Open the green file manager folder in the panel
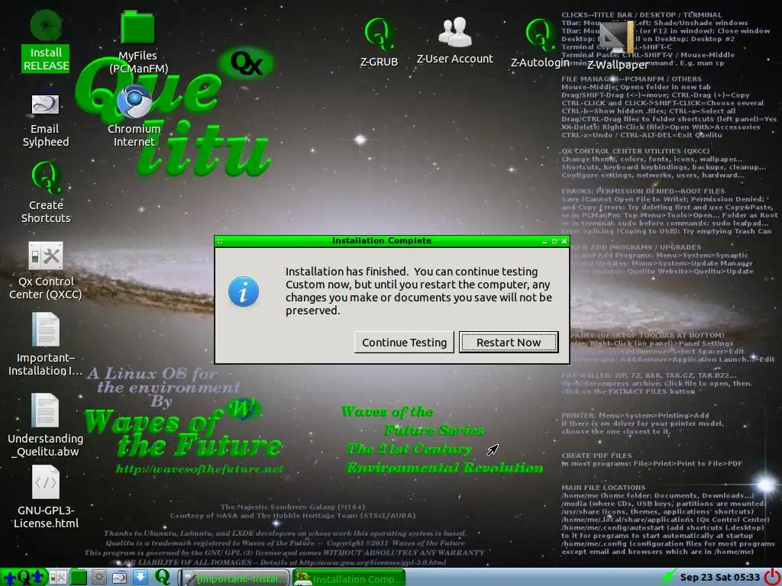This screenshot has height=586, width=782. pos(79,578)
